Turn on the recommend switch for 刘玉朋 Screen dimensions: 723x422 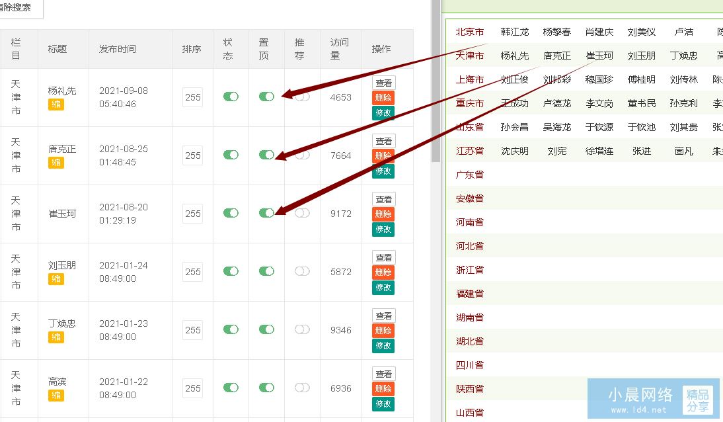coord(302,271)
